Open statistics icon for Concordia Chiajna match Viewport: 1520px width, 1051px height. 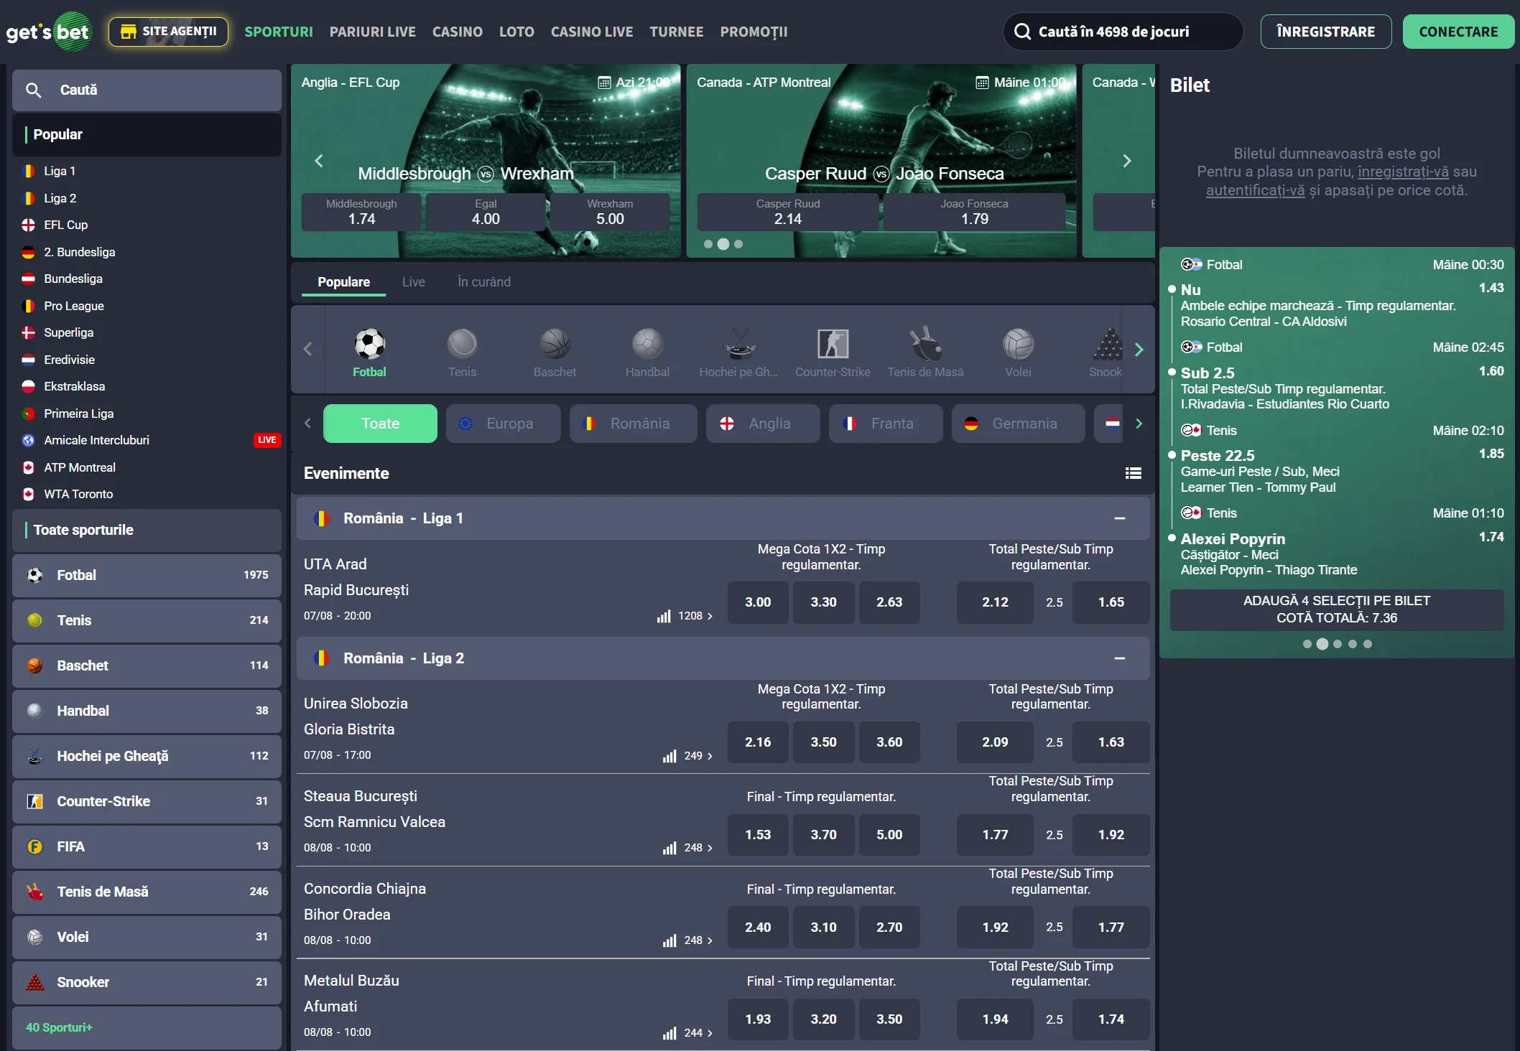[669, 940]
